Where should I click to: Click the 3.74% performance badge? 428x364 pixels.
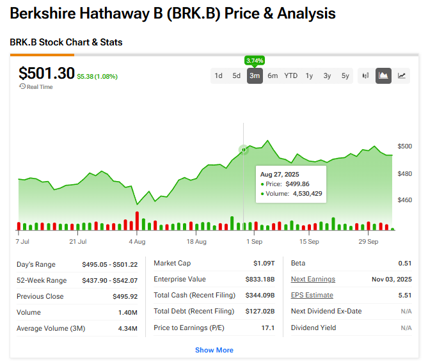click(x=255, y=60)
